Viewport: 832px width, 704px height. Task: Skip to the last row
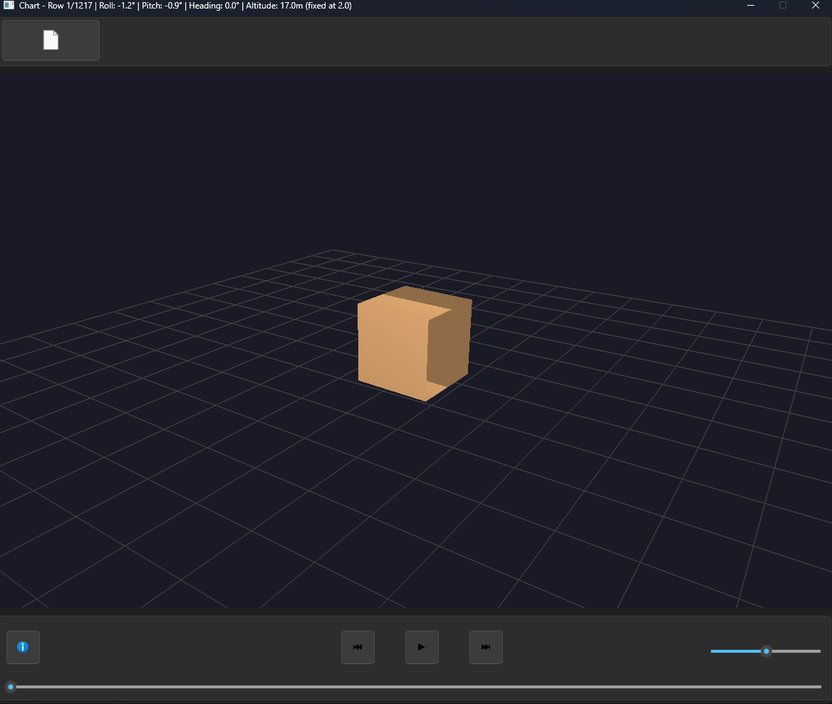[x=486, y=647]
